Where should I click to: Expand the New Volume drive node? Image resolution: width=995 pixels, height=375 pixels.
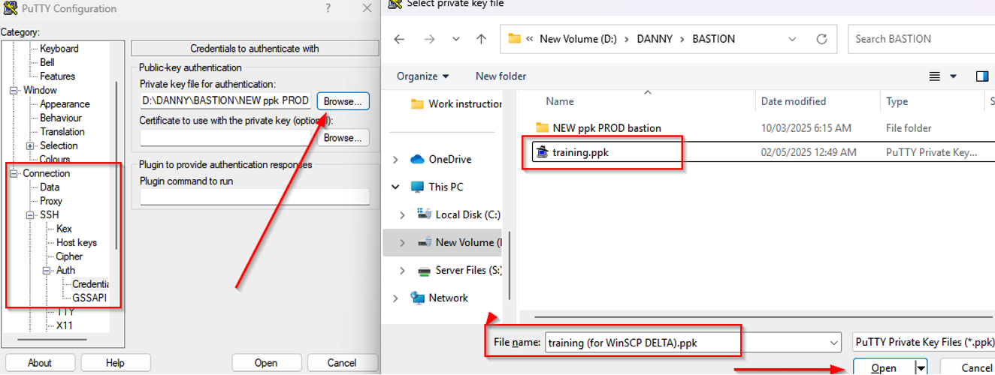point(402,242)
